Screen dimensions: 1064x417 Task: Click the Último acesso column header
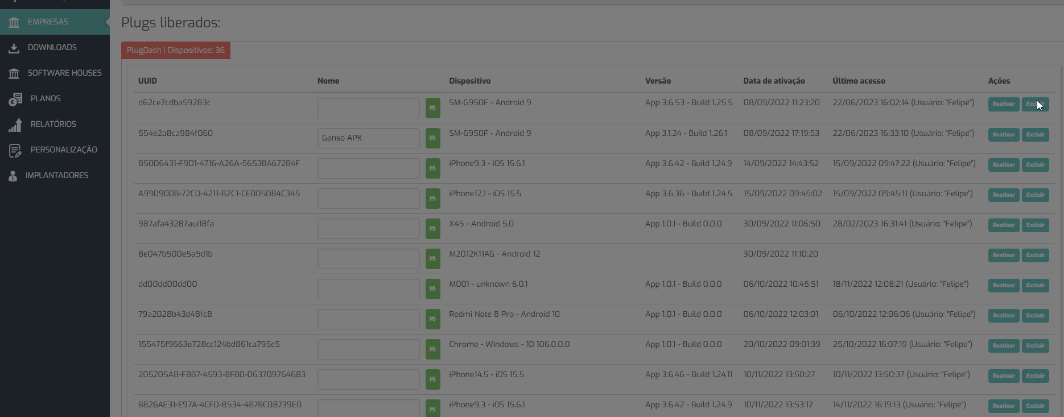(x=859, y=81)
